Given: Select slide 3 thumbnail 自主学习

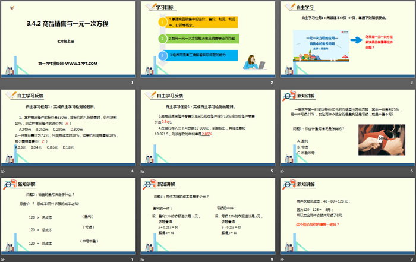Looking at the screenshot, I should [x=348, y=39].
